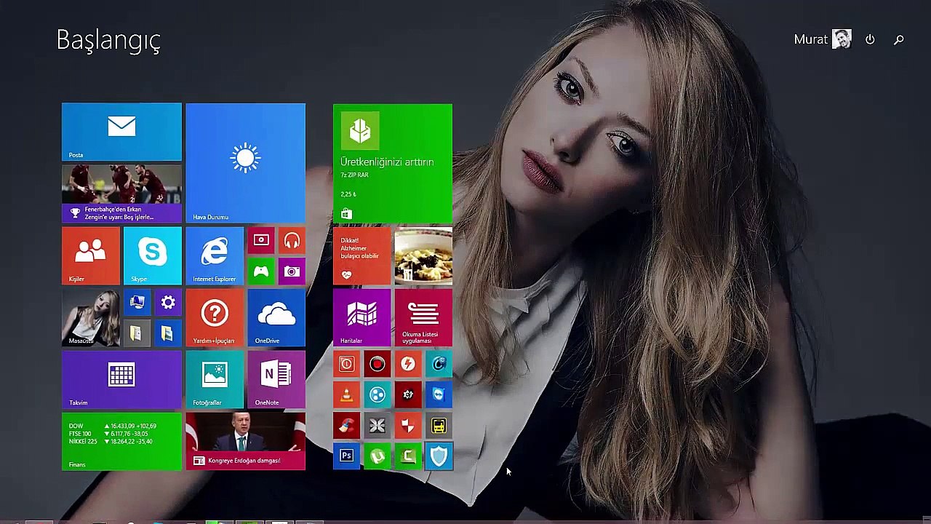Viewport: 931px width, 524px height.
Task: Open the Food & Drink photo tile
Action: [x=423, y=255]
